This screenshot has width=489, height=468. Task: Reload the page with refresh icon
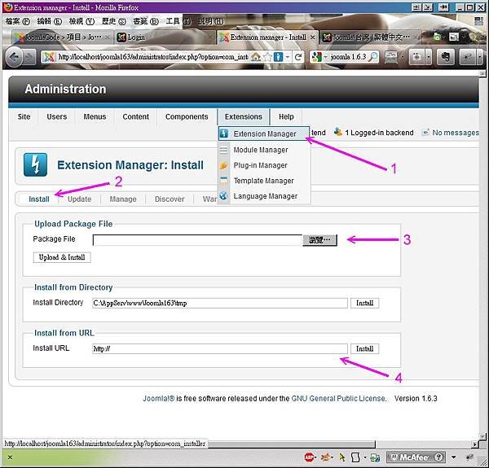(298, 57)
